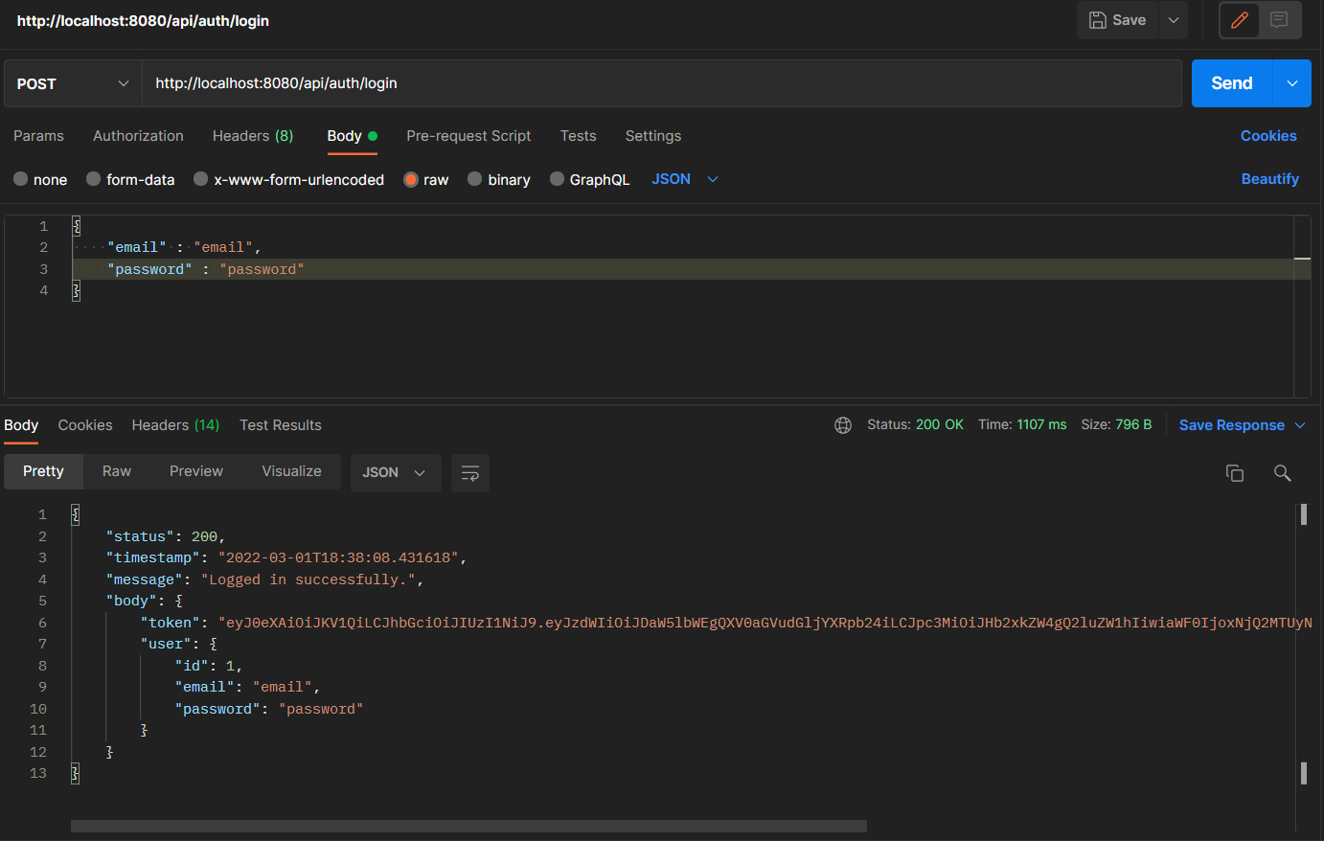Open the request body JSON format dropdown
This screenshot has height=841, width=1324.
pyautogui.click(x=685, y=179)
